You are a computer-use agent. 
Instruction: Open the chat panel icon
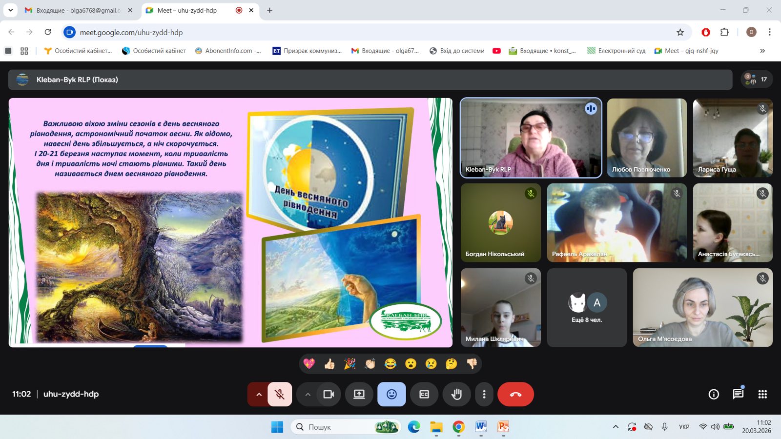(x=738, y=394)
